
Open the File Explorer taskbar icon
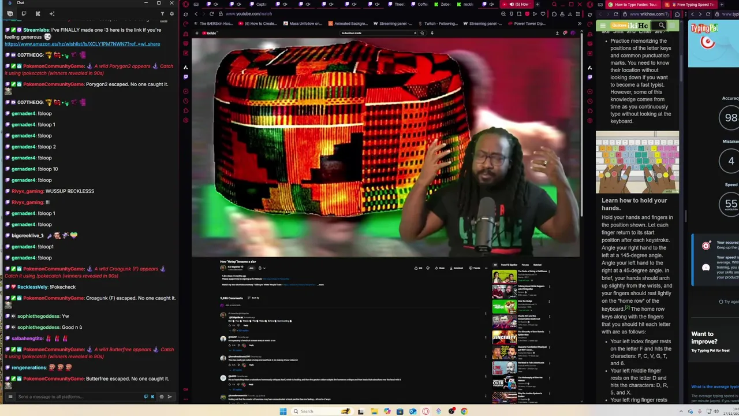374,411
